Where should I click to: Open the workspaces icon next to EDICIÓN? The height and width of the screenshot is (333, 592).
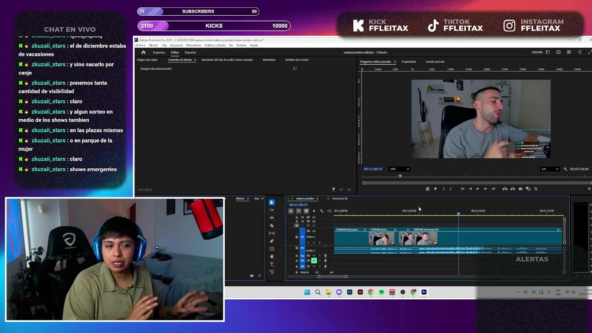(548, 52)
